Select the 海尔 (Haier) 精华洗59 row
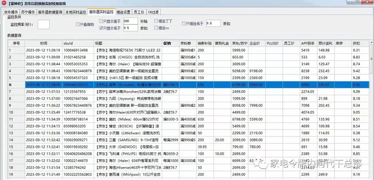 pyautogui.click(x=188, y=64)
